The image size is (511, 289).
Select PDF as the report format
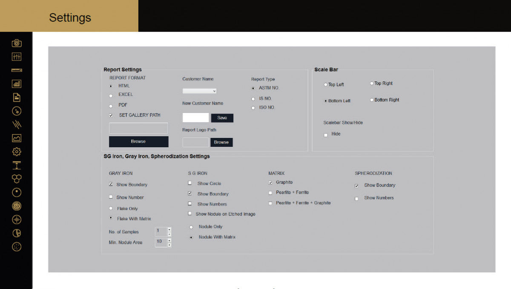click(110, 105)
